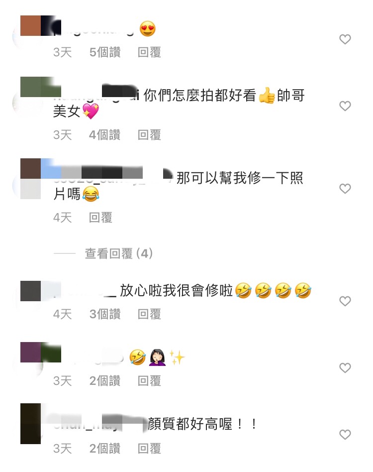Viewport: 373px width, 472px height.
Task: View 4個讚 likes on 帥哥美女 comment
Action: [105, 135]
